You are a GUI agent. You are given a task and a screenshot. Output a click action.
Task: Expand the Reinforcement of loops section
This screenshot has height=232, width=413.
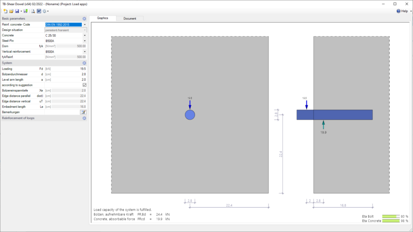click(84, 118)
